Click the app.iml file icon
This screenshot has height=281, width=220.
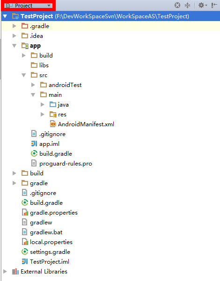point(34,144)
